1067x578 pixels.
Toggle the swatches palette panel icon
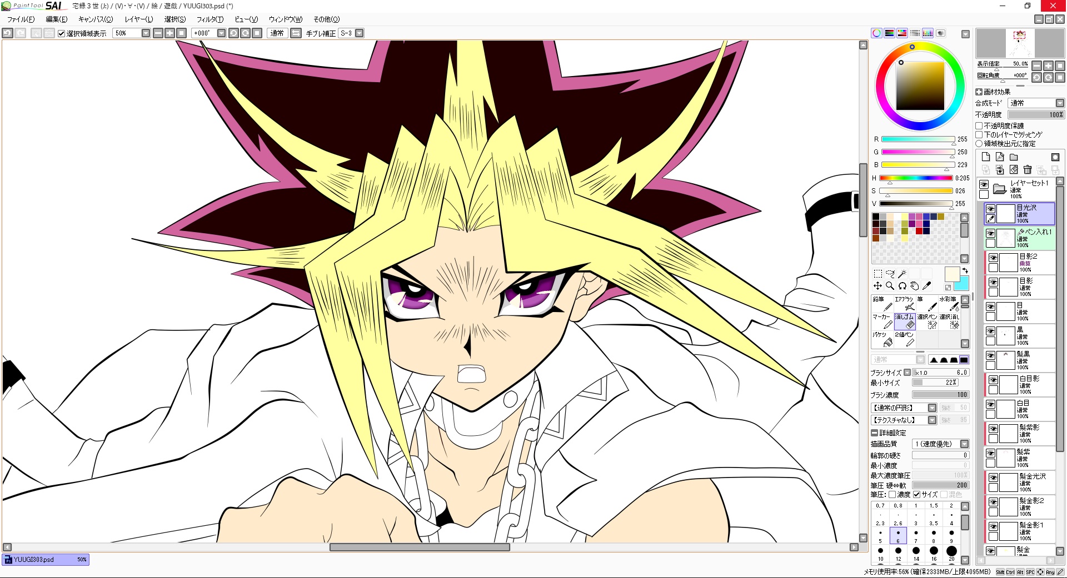point(928,33)
